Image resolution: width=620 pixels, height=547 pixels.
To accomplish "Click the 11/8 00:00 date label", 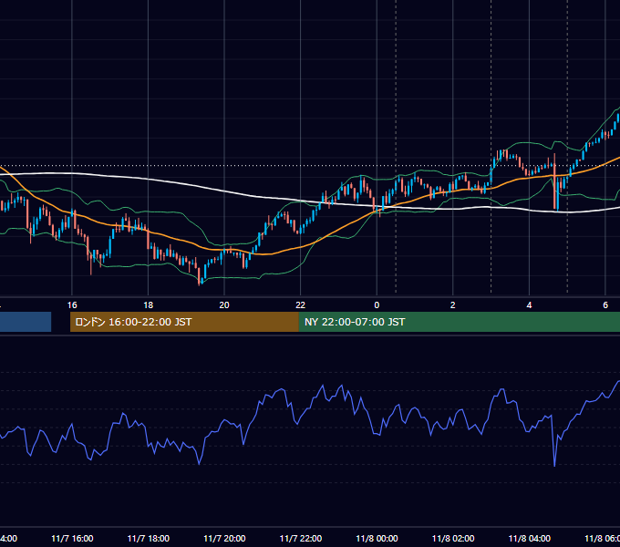I will pos(377,539).
